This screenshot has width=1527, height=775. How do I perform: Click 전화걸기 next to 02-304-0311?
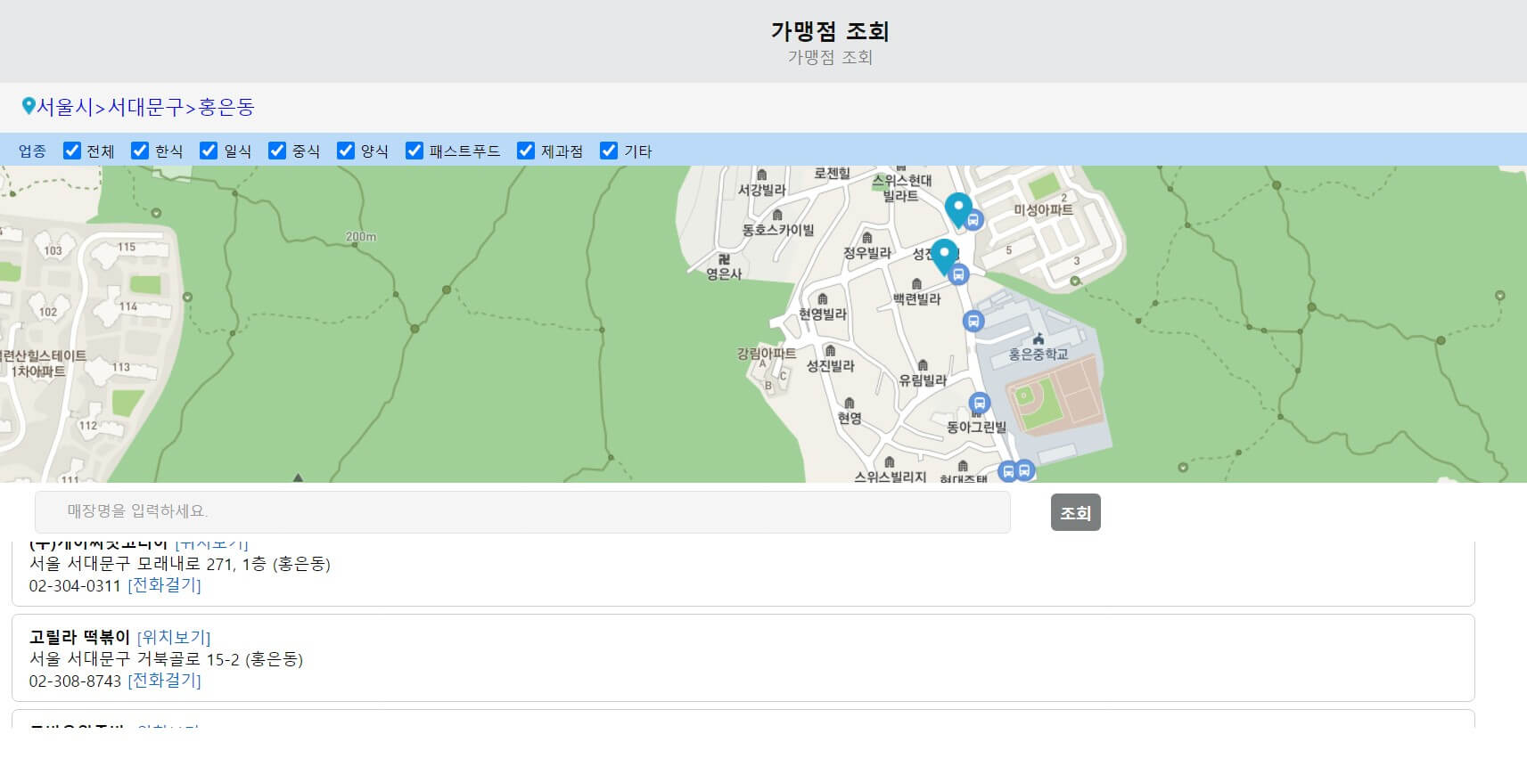(x=164, y=584)
